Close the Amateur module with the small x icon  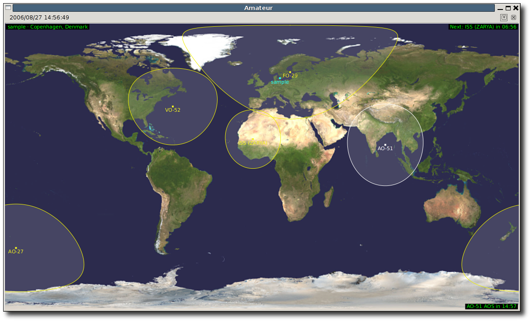click(513, 17)
